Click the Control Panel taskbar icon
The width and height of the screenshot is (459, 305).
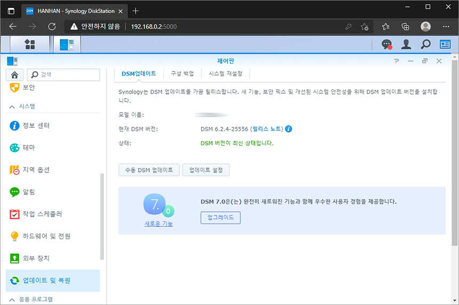coord(67,44)
